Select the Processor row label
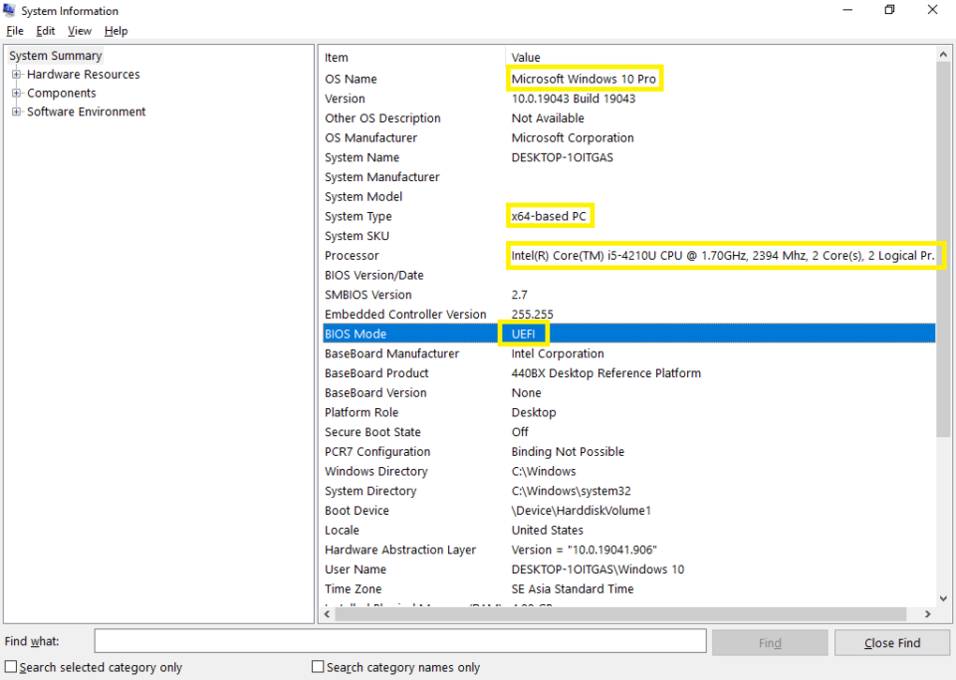This screenshot has height=680, width=956. coord(352,255)
